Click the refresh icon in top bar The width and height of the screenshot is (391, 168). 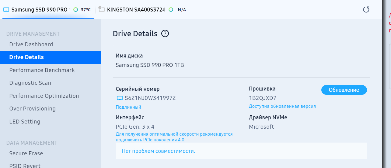366,10
